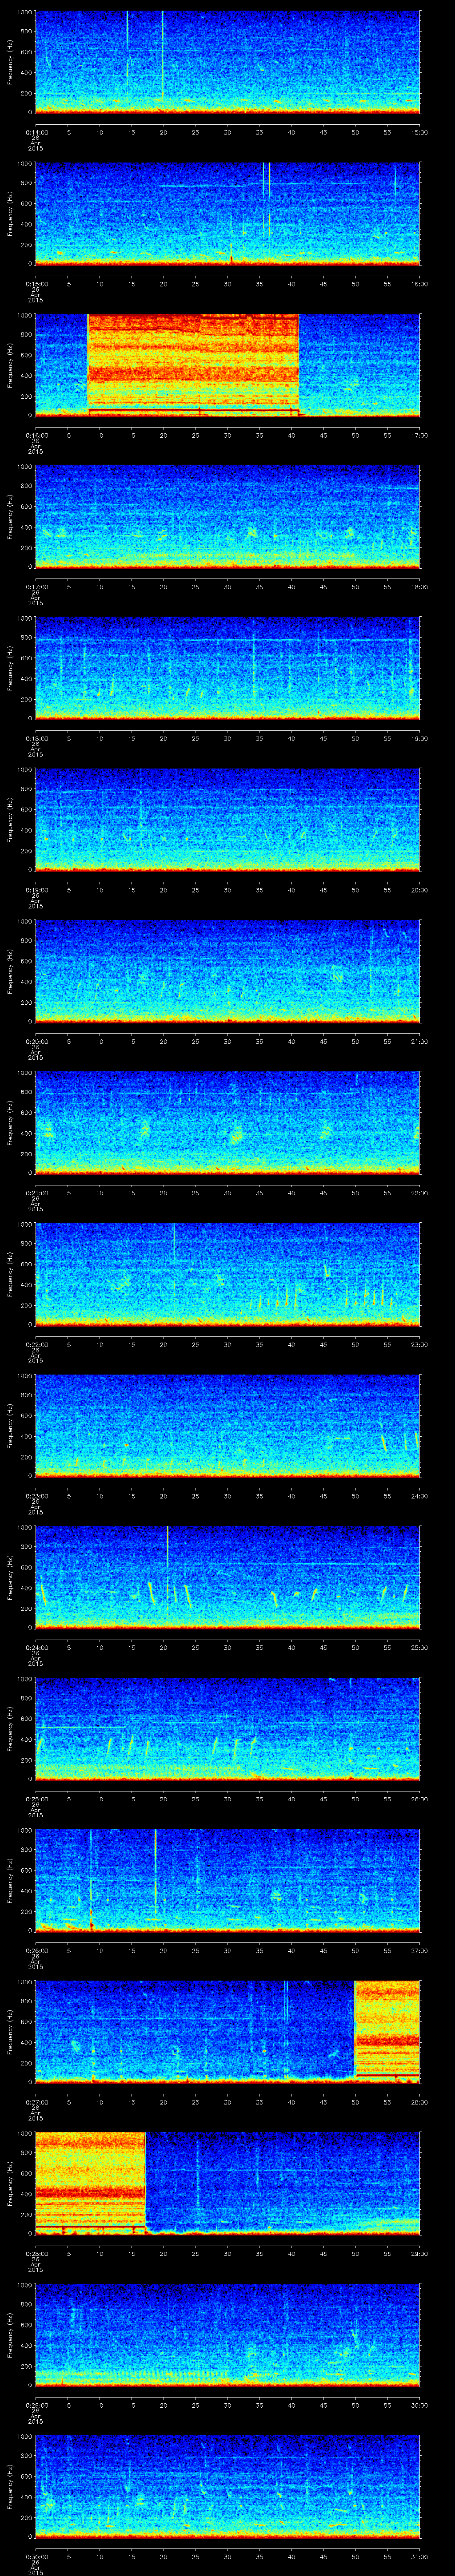The image size is (455, 2576).
Task: Click the spectrogram panel starting at 0:17:00
Action: point(227,516)
